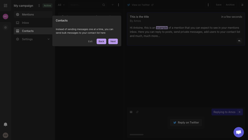248x140 pixels.
Task: Click 'This is the title' heading
Action: click(139, 17)
